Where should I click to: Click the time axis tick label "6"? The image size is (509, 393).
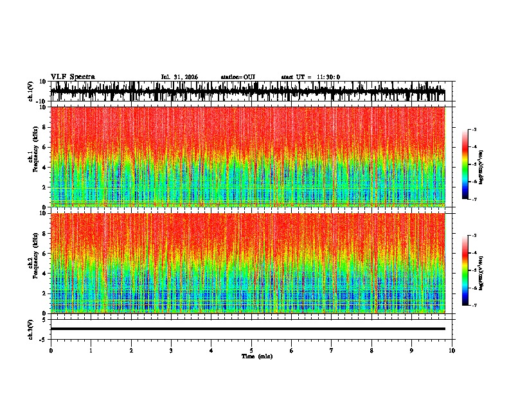click(291, 351)
